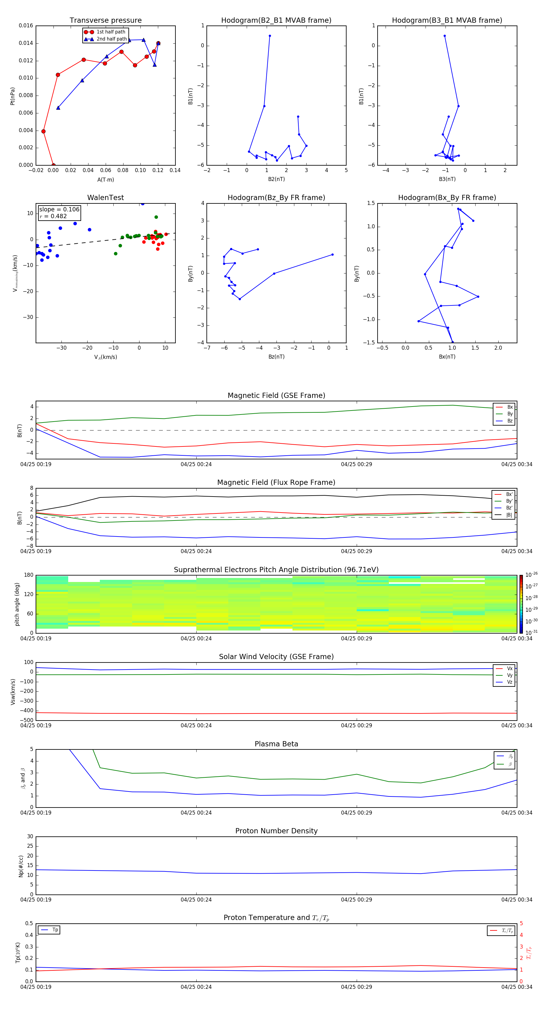553x1014 pixels.
Task: Select the "Tp(10^6K)" axis label
Action: pyautogui.click(x=18, y=953)
